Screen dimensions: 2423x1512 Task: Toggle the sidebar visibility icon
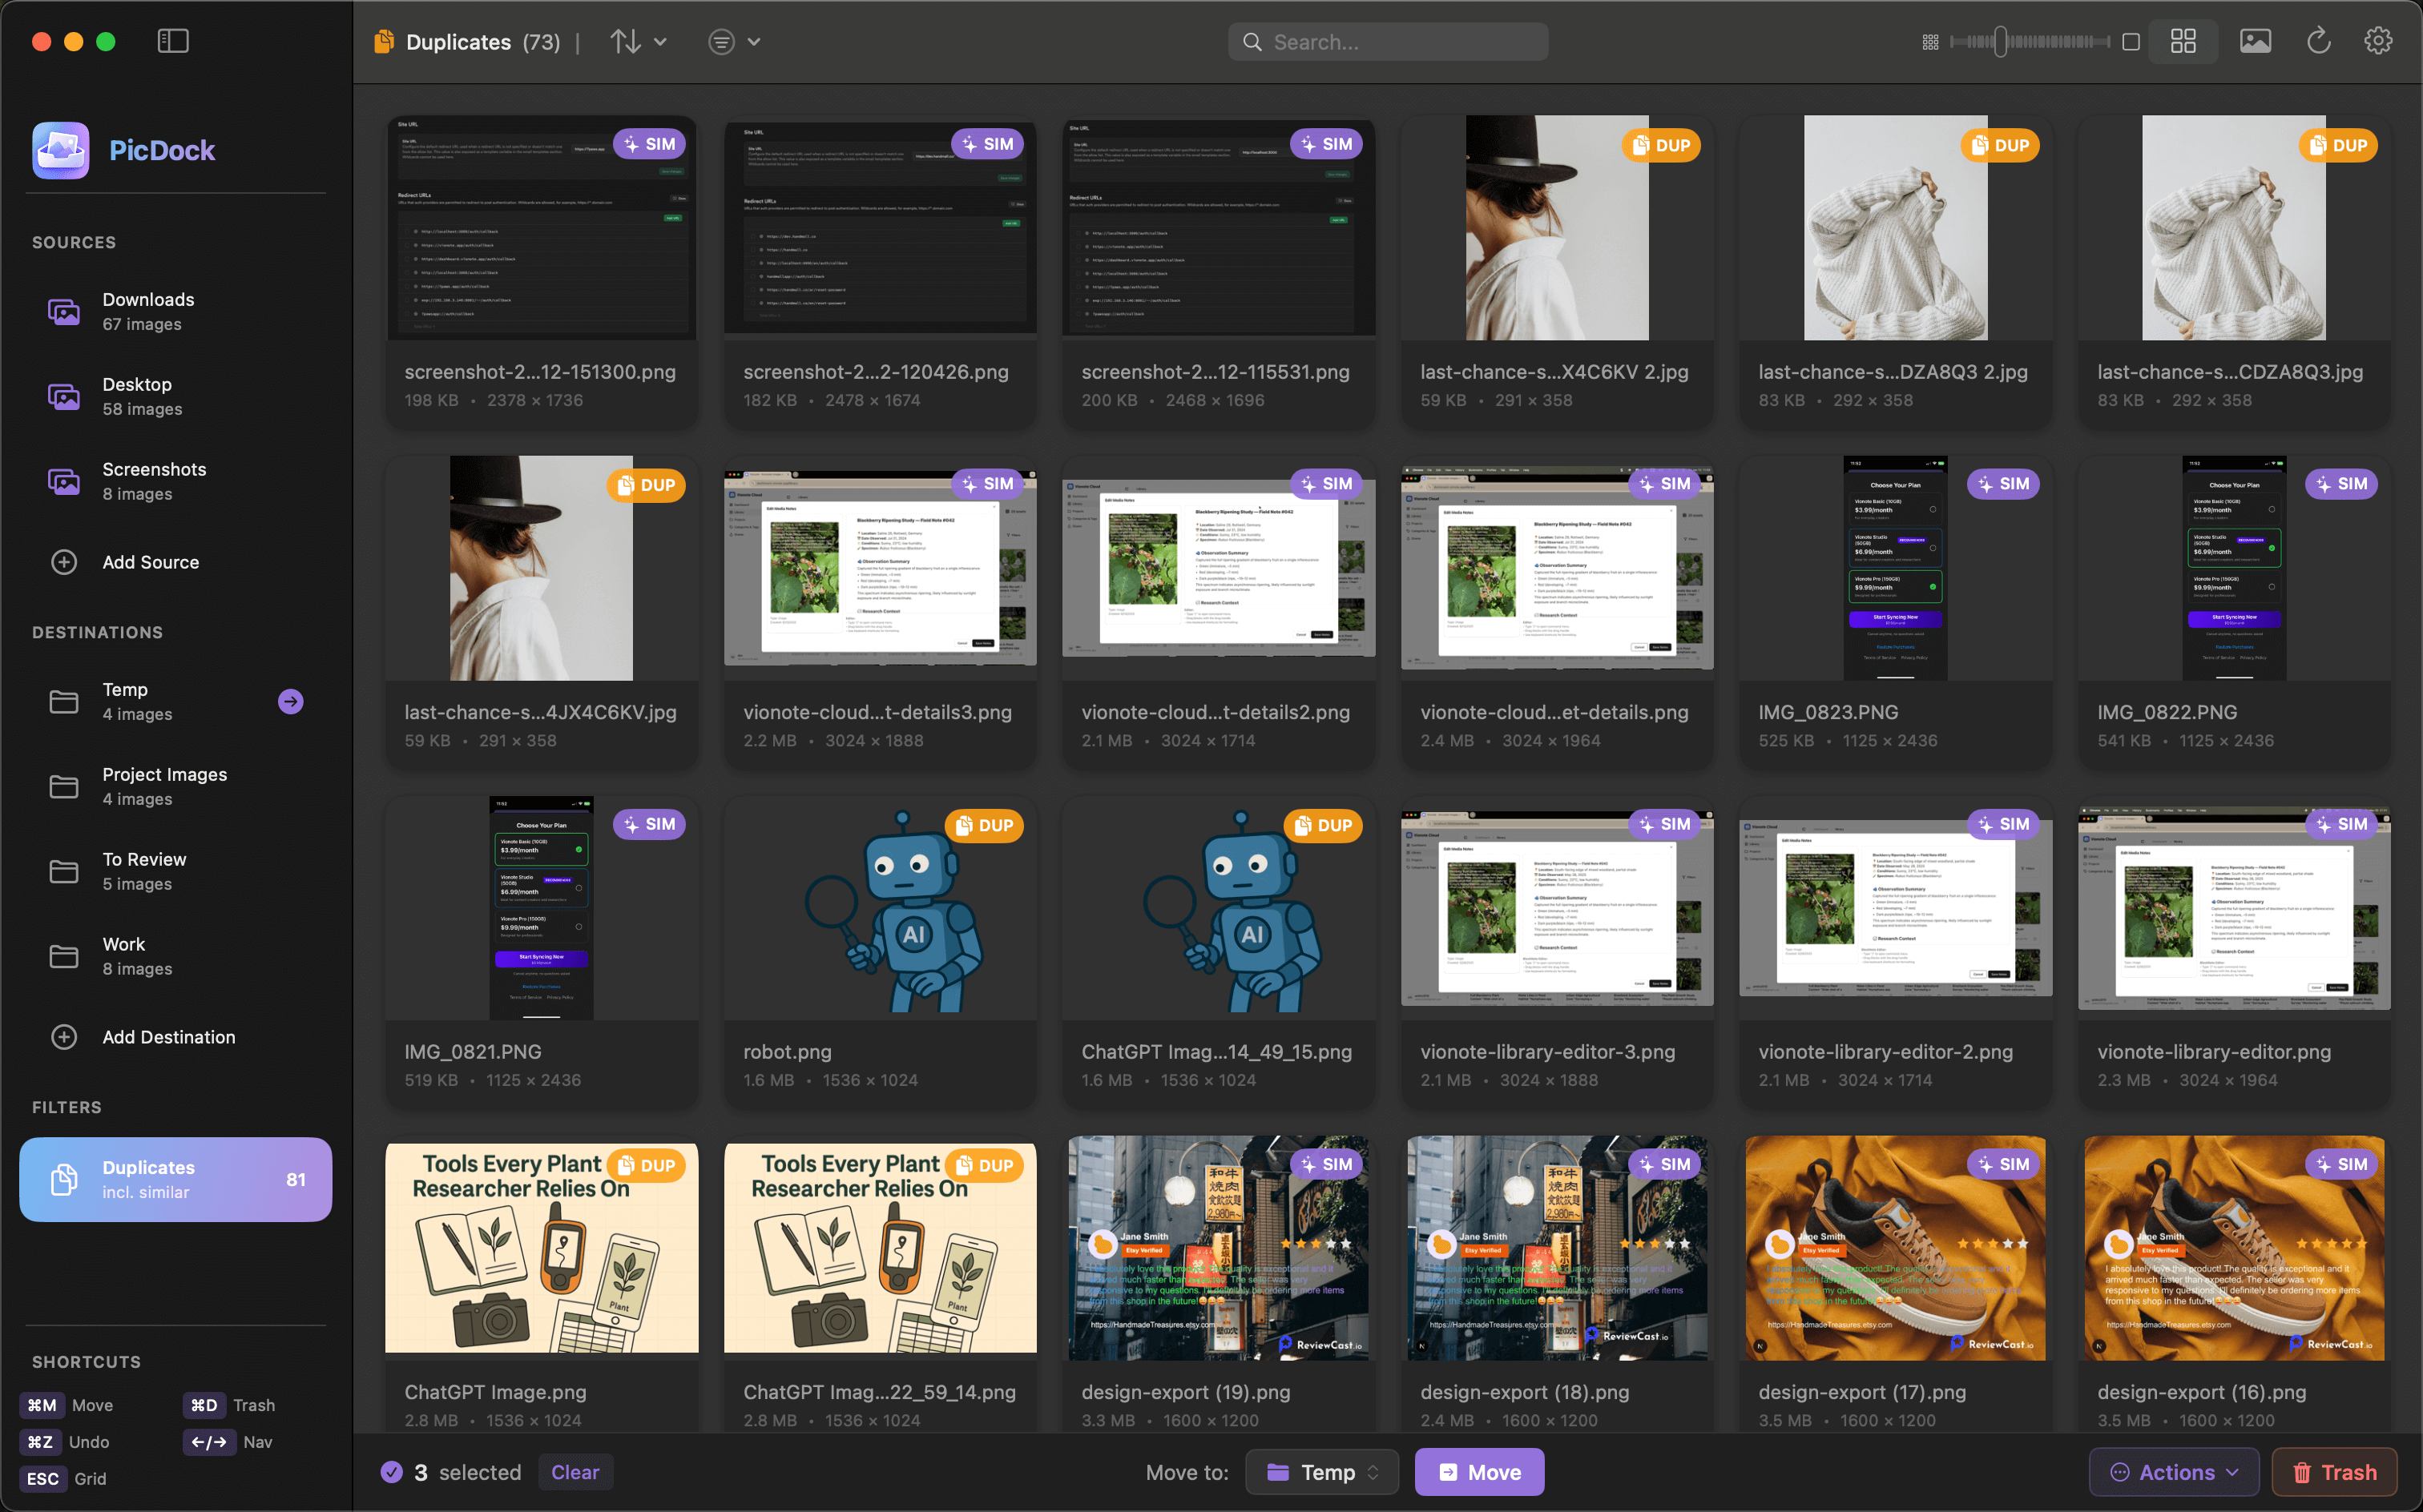click(x=172, y=40)
